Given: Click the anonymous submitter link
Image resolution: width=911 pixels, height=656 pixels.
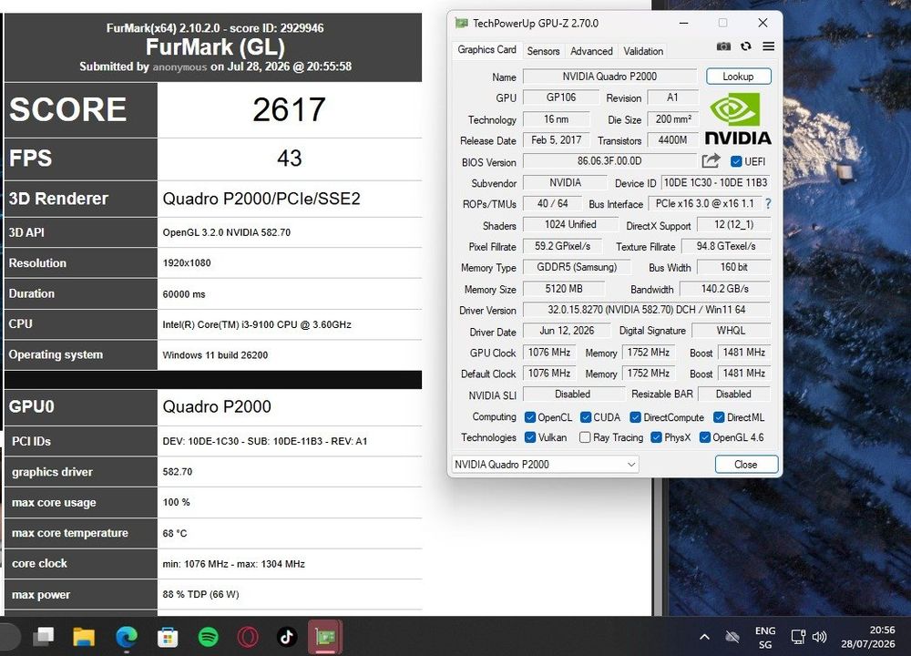Looking at the screenshot, I should (x=179, y=67).
